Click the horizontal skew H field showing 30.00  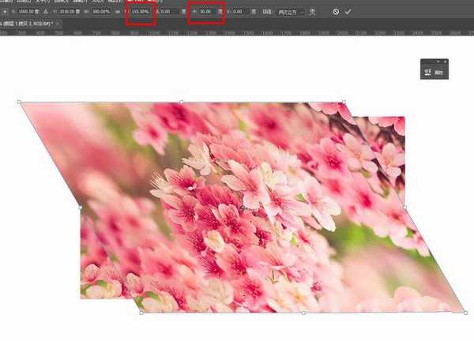pos(205,13)
